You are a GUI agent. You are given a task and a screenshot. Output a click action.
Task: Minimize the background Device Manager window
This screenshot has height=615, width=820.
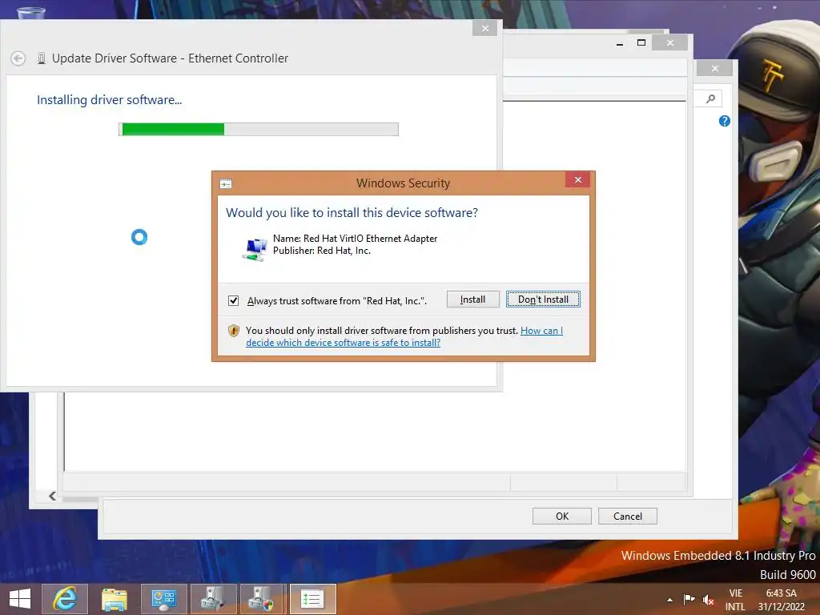click(620, 43)
